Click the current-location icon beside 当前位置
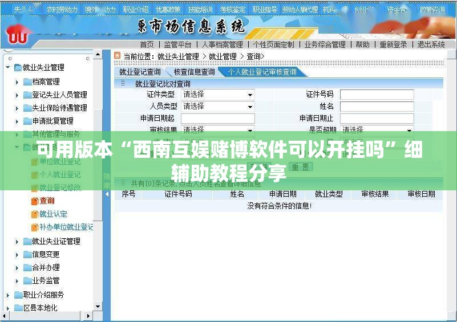The height and width of the screenshot is (322, 457). [x=117, y=55]
